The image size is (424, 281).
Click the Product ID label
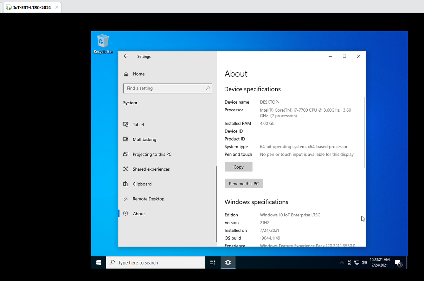point(235,139)
